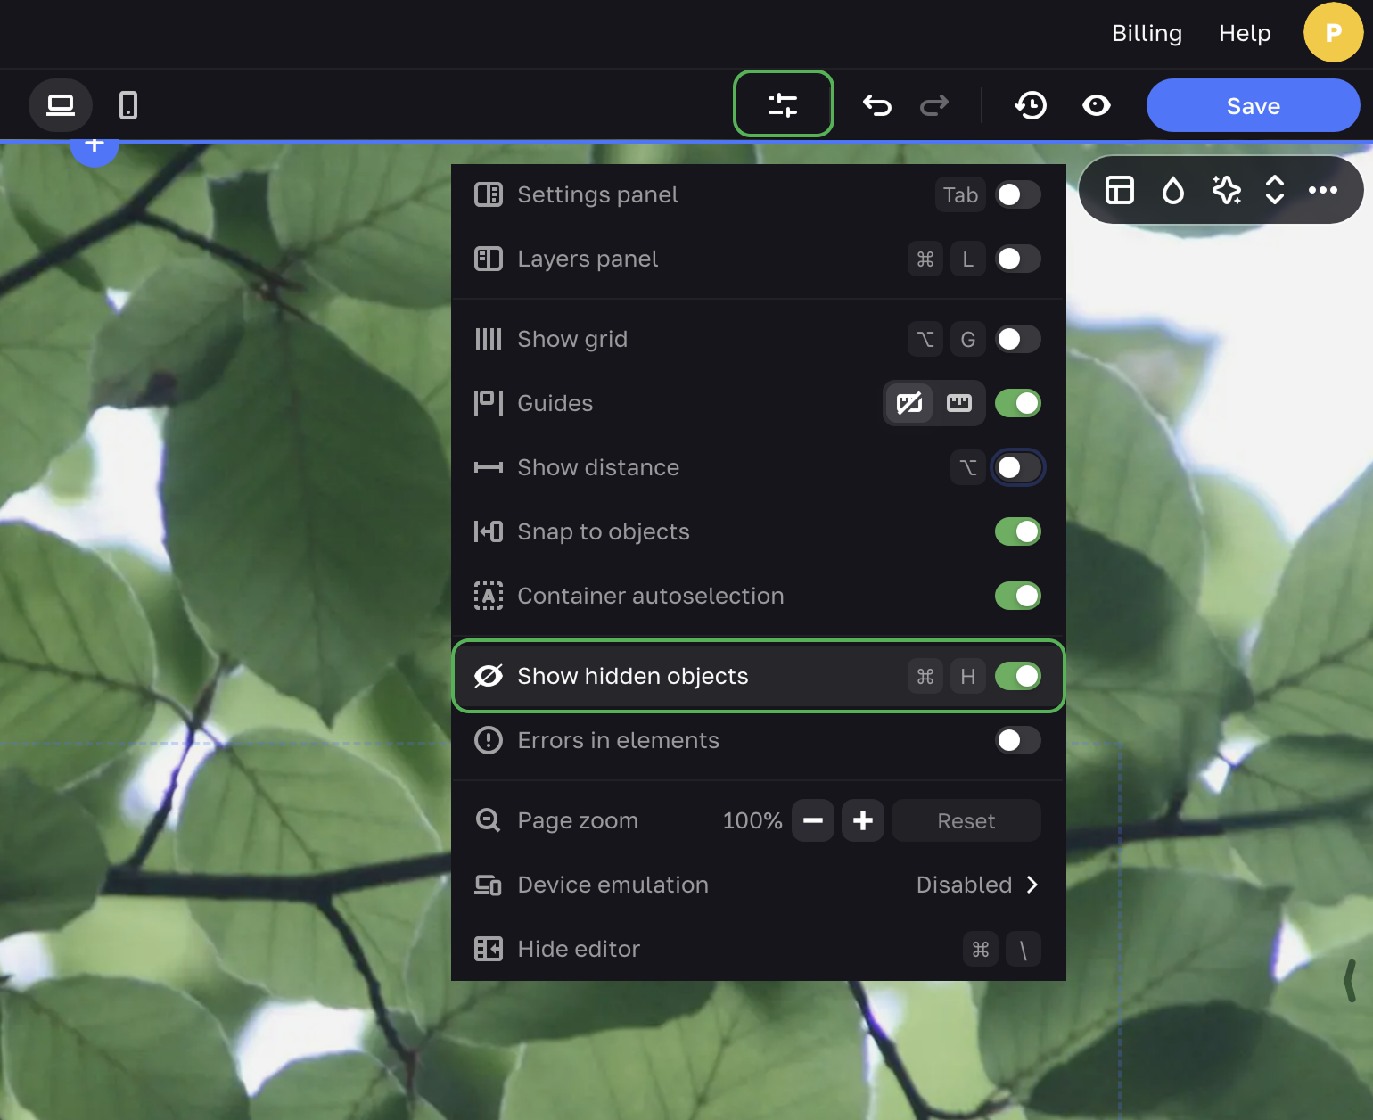The image size is (1373, 1120).
Task: Click the droplet style icon
Action: (1173, 190)
